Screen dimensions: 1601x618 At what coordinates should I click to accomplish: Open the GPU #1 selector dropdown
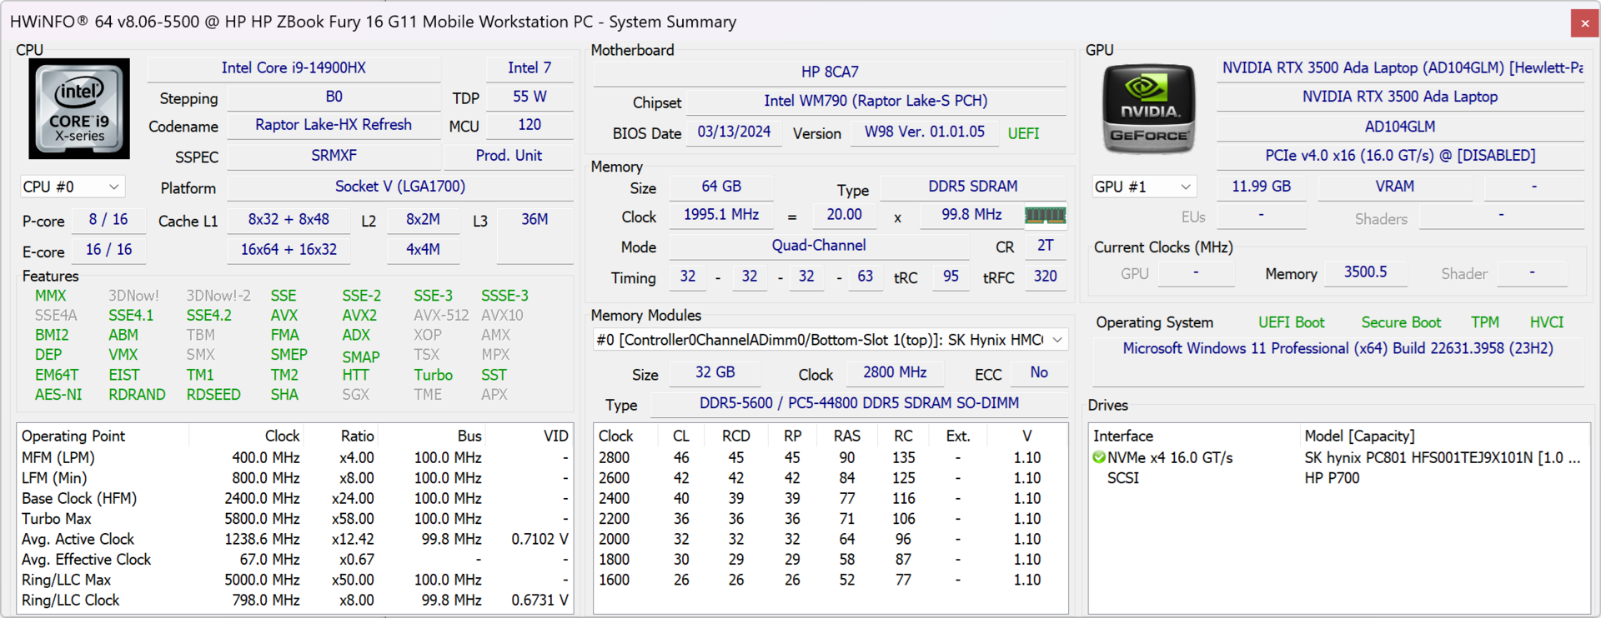(x=1143, y=187)
